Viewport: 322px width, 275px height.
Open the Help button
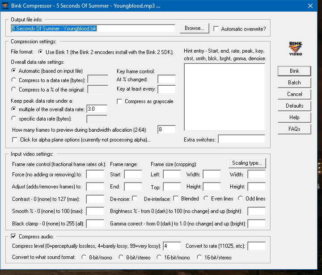(294, 117)
